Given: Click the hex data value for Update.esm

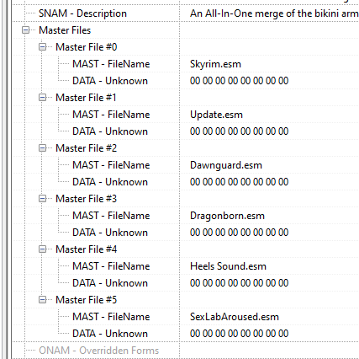Looking at the screenshot, I should (x=240, y=131).
